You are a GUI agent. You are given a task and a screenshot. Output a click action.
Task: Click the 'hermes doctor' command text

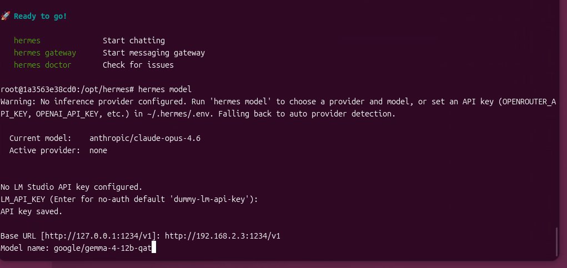[43, 65]
